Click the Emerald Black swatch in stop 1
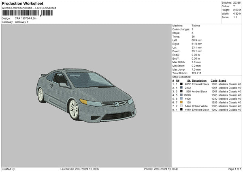The height and width of the screenshot is (172, 243). pyautogui.click(x=181, y=84)
